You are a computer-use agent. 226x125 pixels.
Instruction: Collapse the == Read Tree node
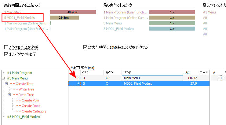pyautogui.click(x=9, y=95)
